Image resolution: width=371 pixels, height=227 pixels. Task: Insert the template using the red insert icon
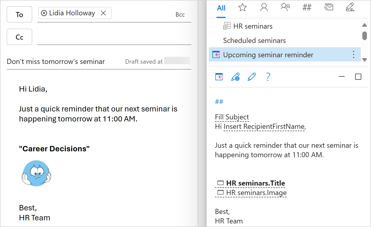tap(219, 77)
